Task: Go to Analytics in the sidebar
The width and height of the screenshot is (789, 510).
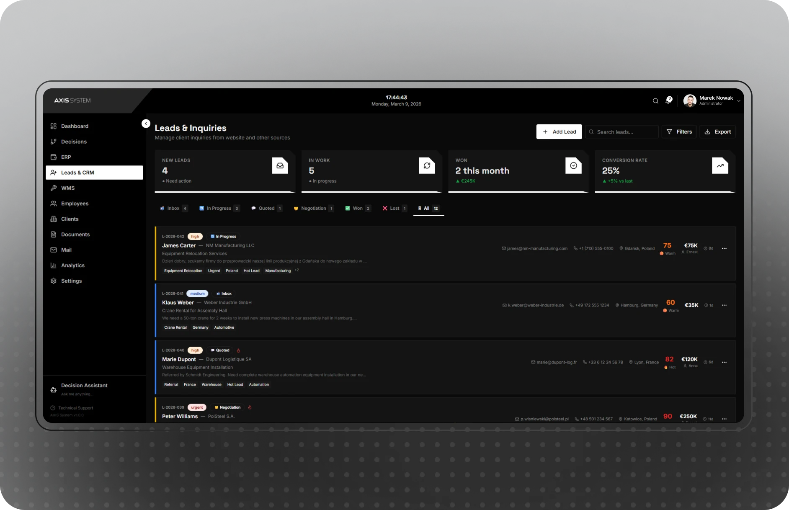Action: point(72,265)
